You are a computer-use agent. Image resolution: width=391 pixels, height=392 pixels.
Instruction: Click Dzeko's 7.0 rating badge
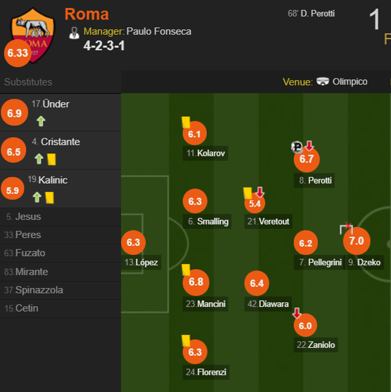(357, 240)
